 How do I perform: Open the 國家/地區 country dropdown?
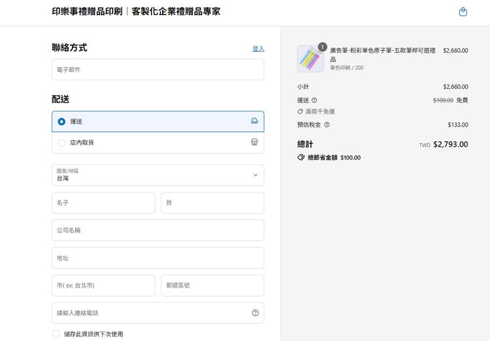[157, 175]
